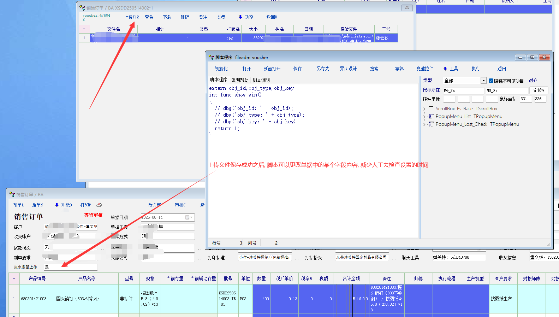Click the printer icon in sales order toolbar
The image size is (559, 317).
click(x=99, y=205)
